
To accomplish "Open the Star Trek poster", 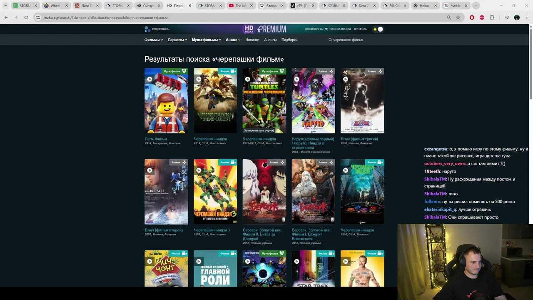I will pyautogui.click(x=313, y=268).
